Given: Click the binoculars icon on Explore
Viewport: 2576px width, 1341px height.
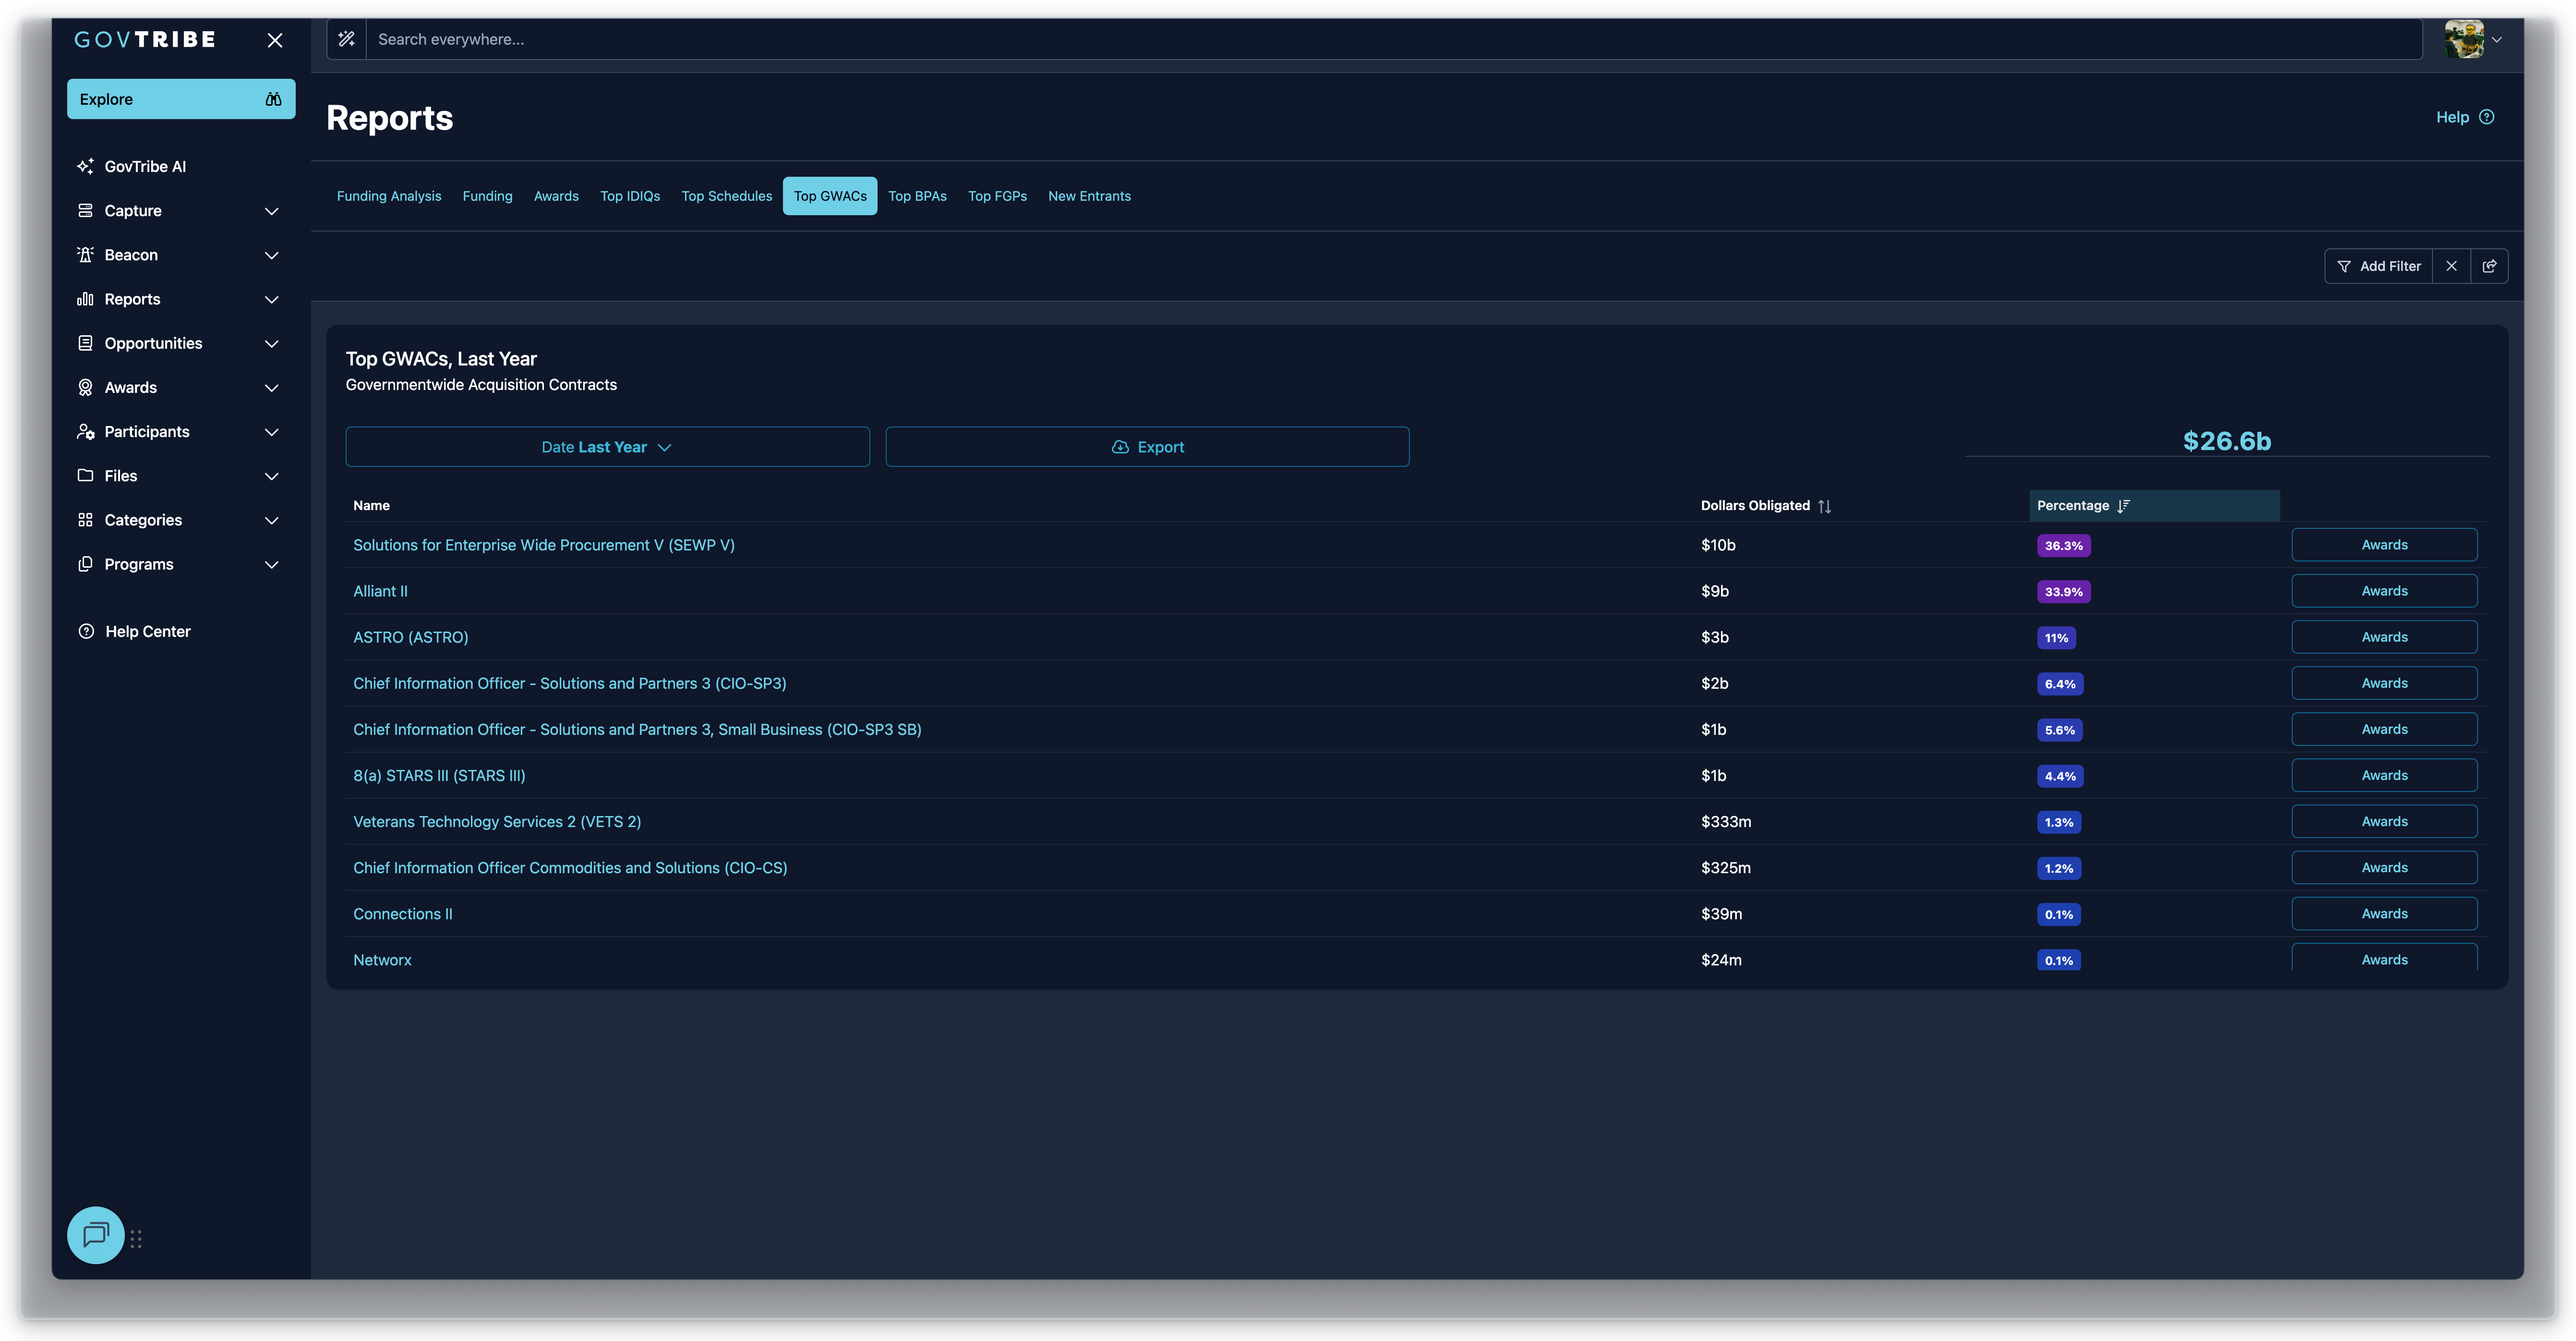Looking at the screenshot, I should click(x=273, y=99).
